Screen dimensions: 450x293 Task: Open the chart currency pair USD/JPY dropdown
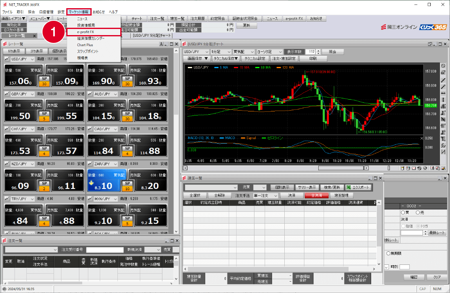pyautogui.click(x=196, y=52)
